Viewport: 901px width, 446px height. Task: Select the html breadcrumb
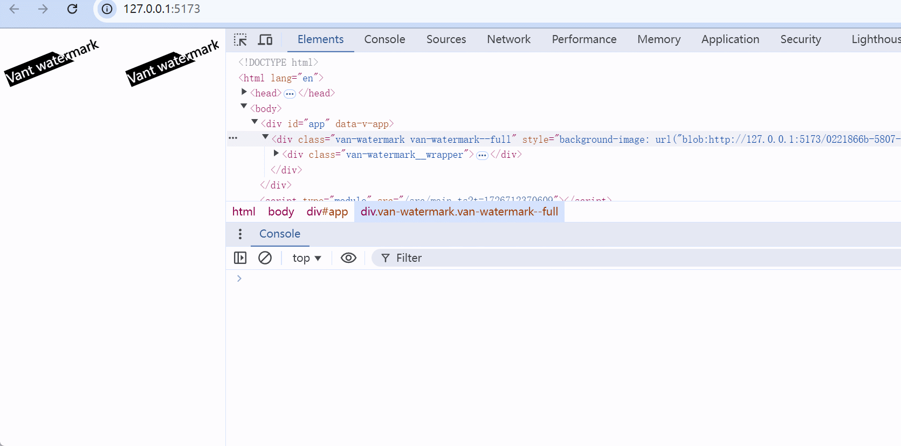244,212
